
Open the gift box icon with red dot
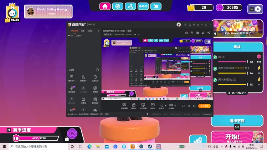187,33
